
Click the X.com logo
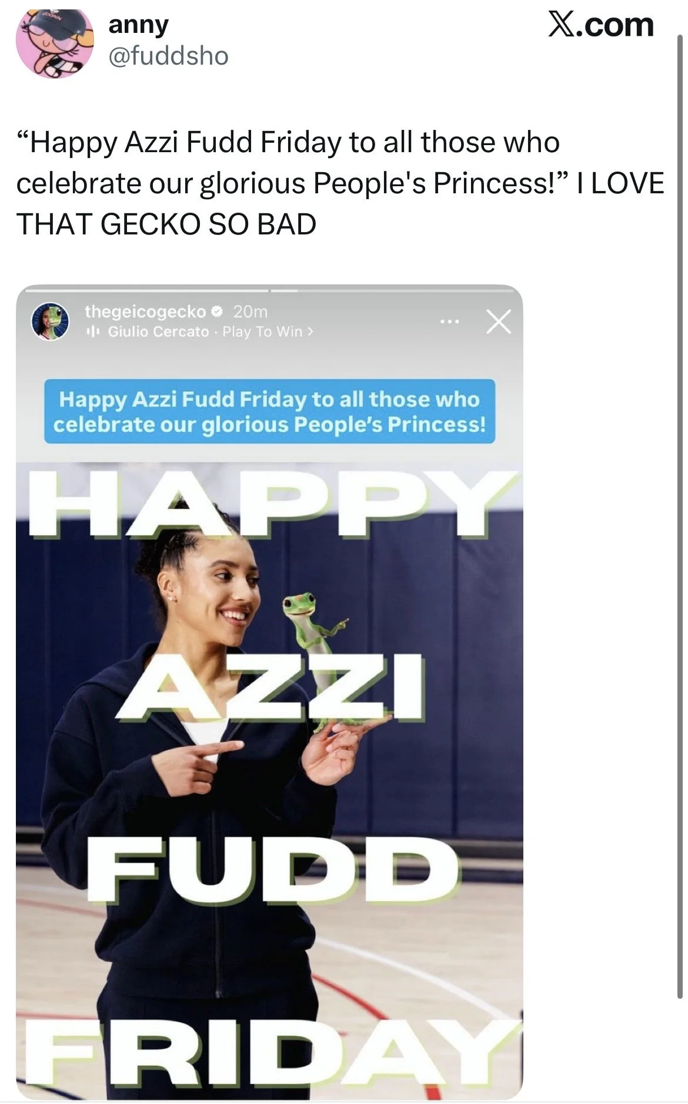coord(601,25)
